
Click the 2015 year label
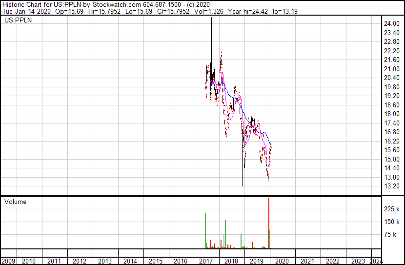click(156, 261)
